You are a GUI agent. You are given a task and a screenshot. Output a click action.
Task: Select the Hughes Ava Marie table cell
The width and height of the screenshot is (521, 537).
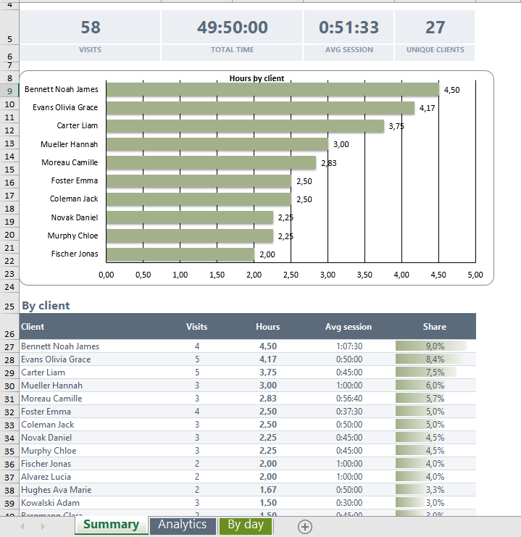pos(91,490)
